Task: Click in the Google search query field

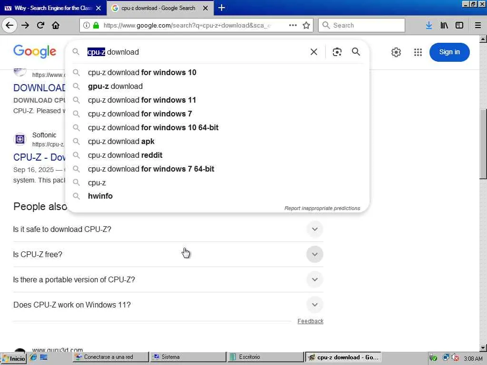Action: click(x=195, y=52)
